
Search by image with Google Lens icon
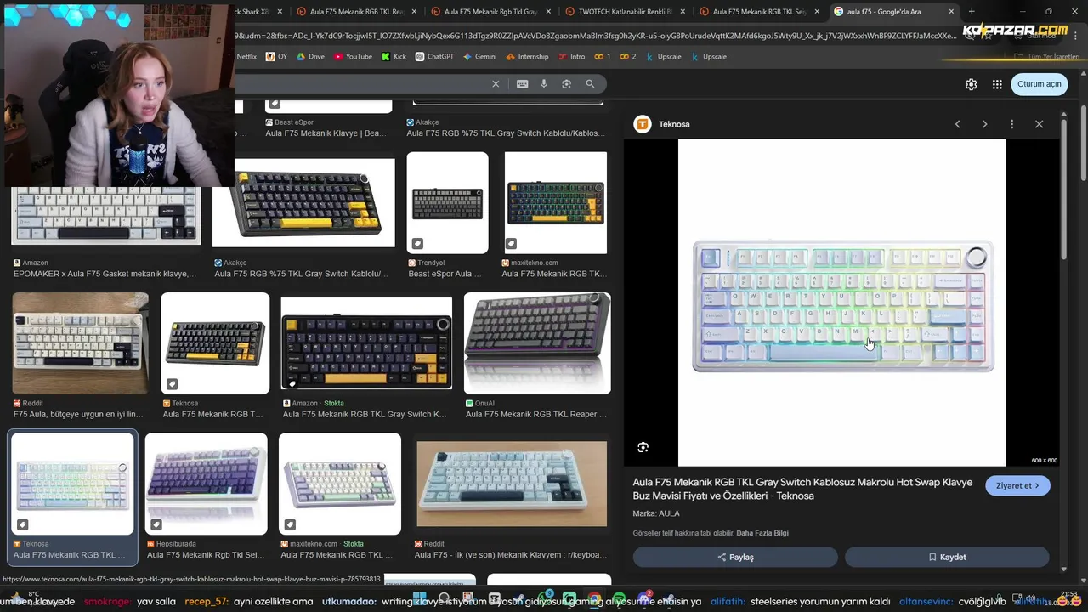click(566, 83)
